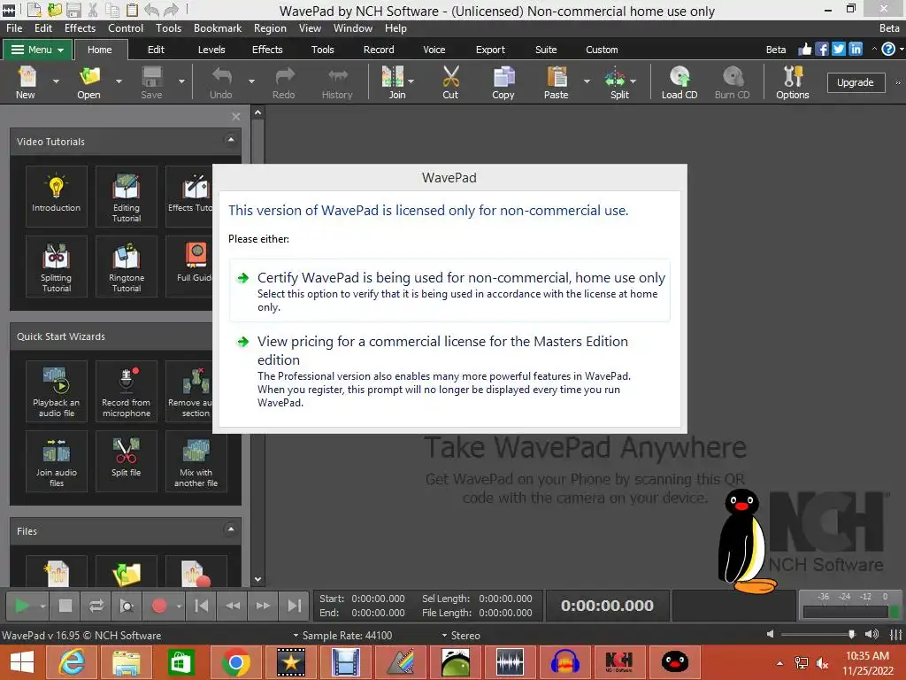Start the Mix with another file wizard
Screen dimensions: 906x680
pos(196,460)
